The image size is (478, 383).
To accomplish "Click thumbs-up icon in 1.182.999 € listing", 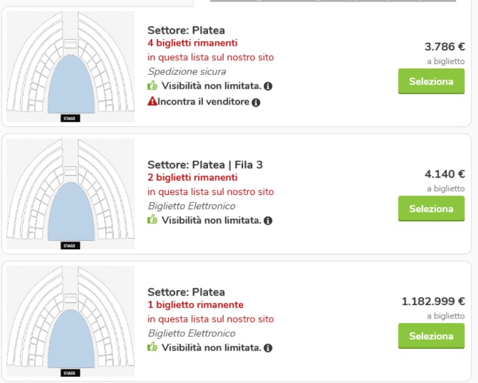I will pos(152,347).
